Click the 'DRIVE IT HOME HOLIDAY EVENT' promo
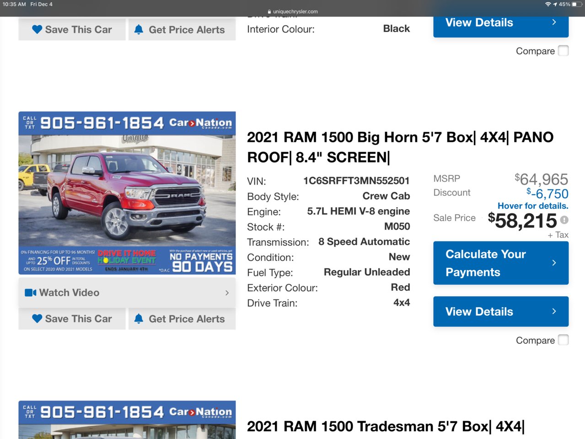The height and width of the screenshot is (439, 585). click(127, 260)
